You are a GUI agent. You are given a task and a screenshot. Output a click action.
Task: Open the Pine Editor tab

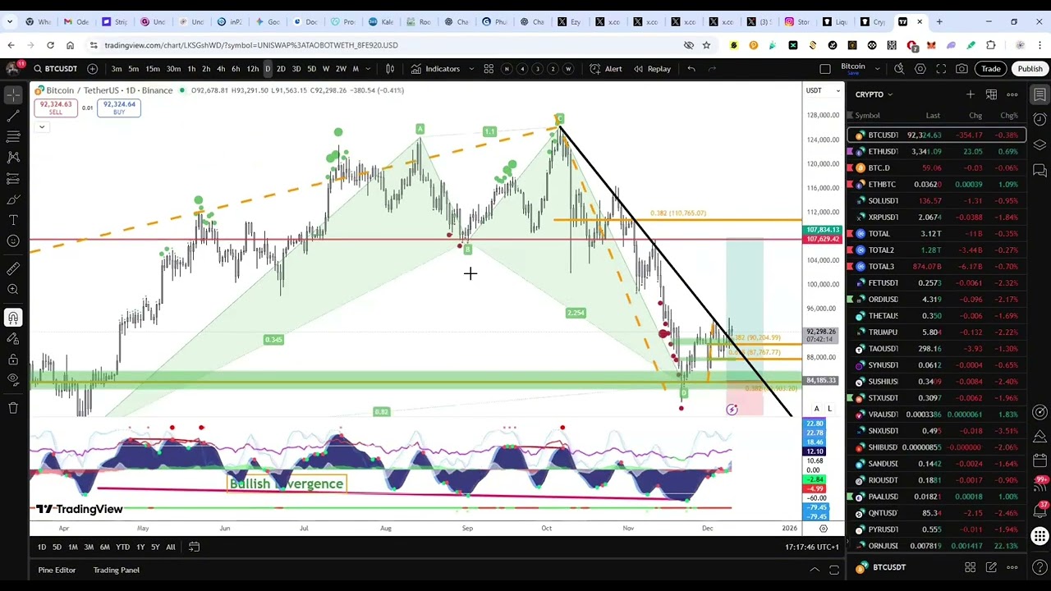(x=57, y=570)
